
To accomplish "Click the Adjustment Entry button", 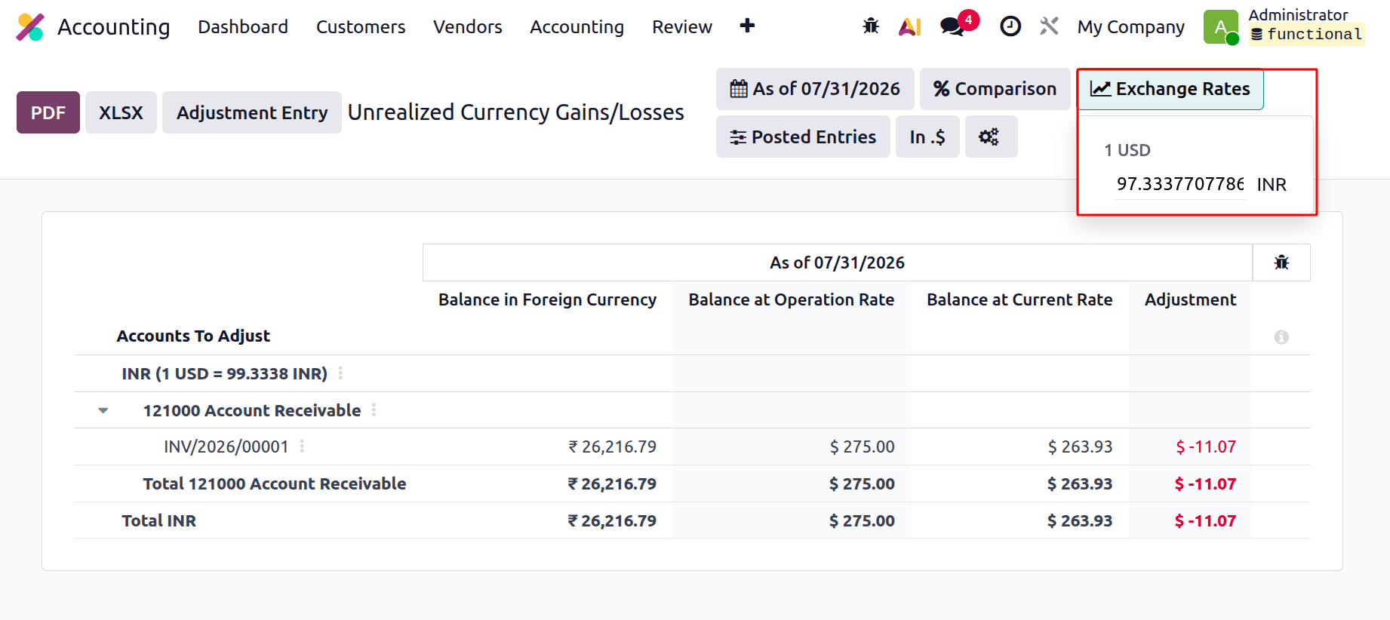I will (252, 112).
